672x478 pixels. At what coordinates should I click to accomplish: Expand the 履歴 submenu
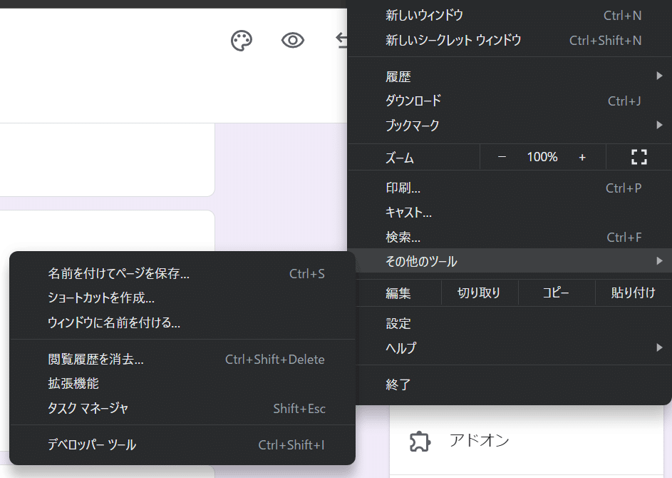tap(509, 76)
